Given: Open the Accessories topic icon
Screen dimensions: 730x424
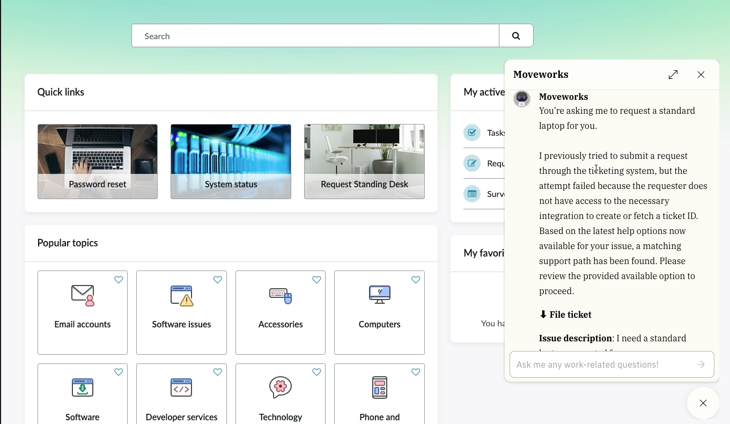Looking at the screenshot, I should pyautogui.click(x=281, y=295).
